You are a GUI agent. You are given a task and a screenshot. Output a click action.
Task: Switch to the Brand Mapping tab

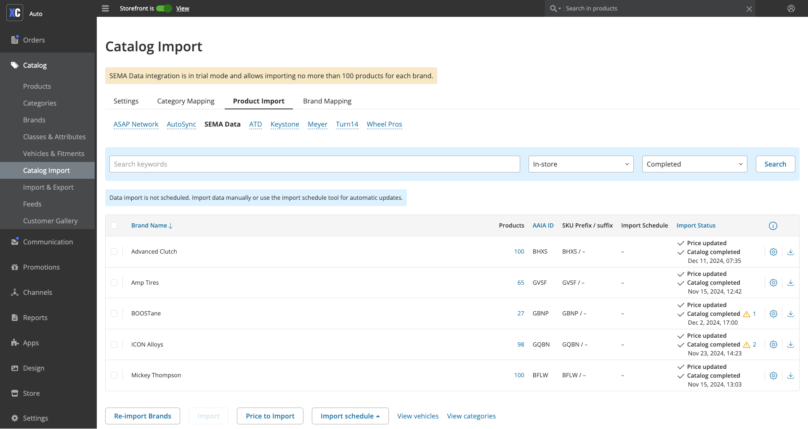327,101
